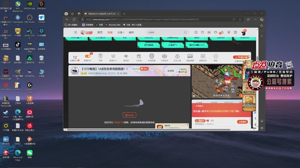Open watch history clock icon
Screen dimensions: 300x168
tap(196, 32)
